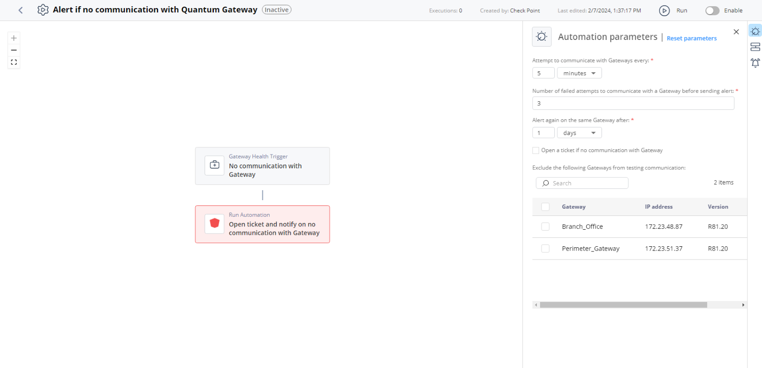Zoom out on the canvas with minus
The width and height of the screenshot is (762, 368).
tap(14, 50)
